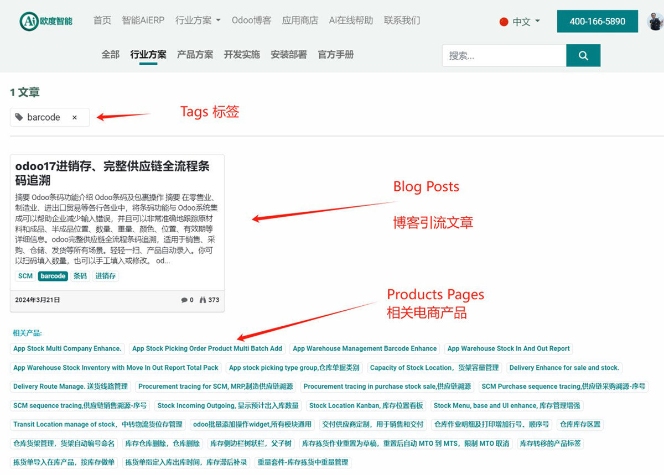Screen dimensions: 664x475
Task: Open 智能AiERP menu item
Action: point(143,20)
